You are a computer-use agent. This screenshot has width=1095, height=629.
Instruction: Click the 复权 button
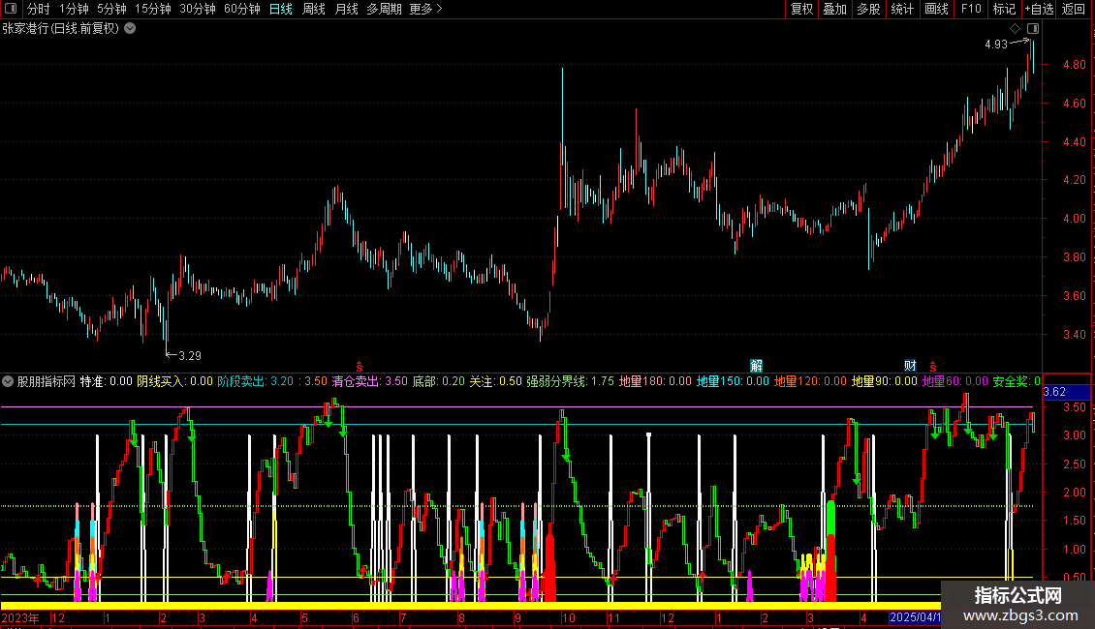pos(801,9)
